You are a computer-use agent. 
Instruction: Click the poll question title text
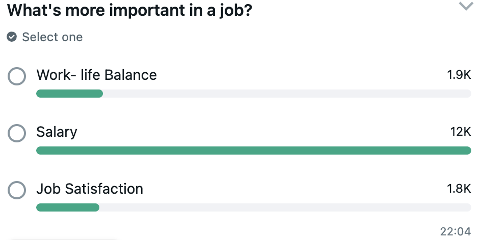[129, 11]
